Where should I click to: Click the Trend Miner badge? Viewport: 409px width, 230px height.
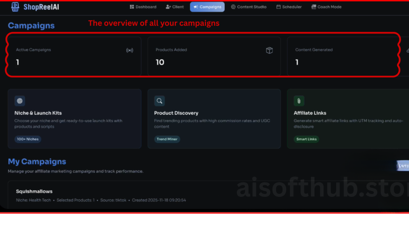tap(167, 139)
